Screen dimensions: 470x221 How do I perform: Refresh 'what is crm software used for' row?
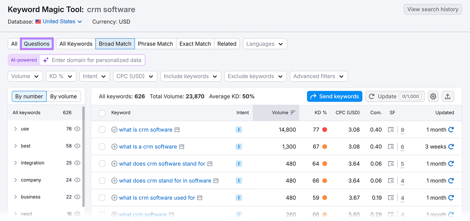pos(451,198)
